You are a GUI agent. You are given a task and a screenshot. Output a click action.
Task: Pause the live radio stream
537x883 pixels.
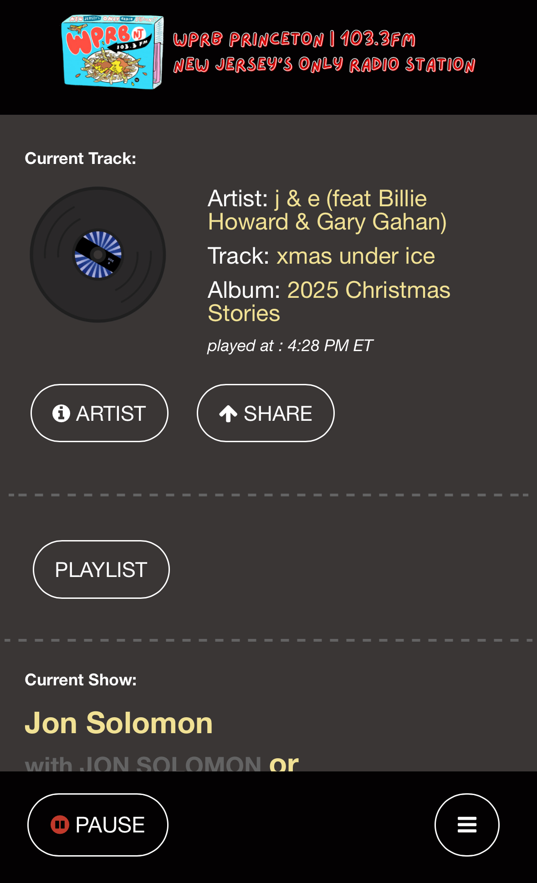tap(98, 825)
